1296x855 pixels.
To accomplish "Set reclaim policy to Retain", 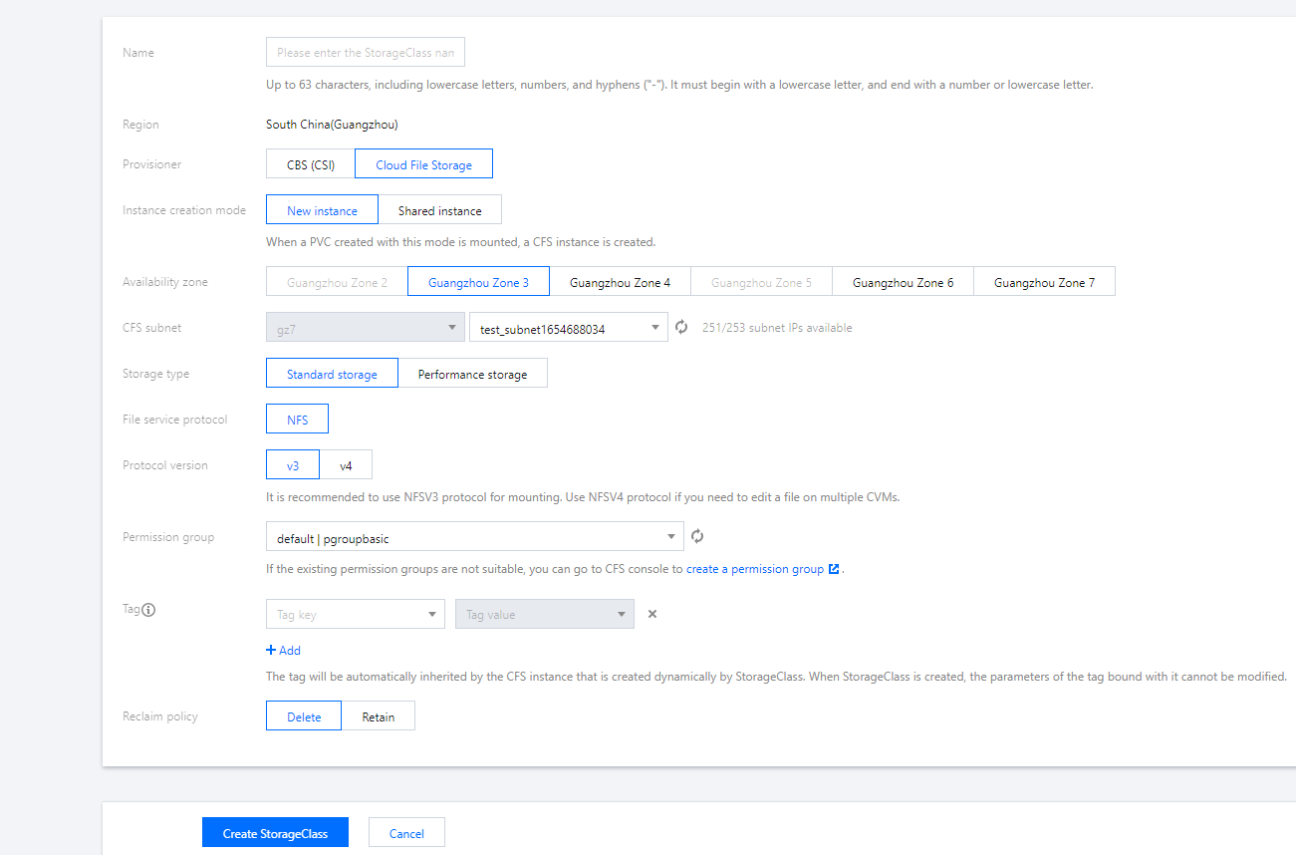I will pyautogui.click(x=378, y=716).
